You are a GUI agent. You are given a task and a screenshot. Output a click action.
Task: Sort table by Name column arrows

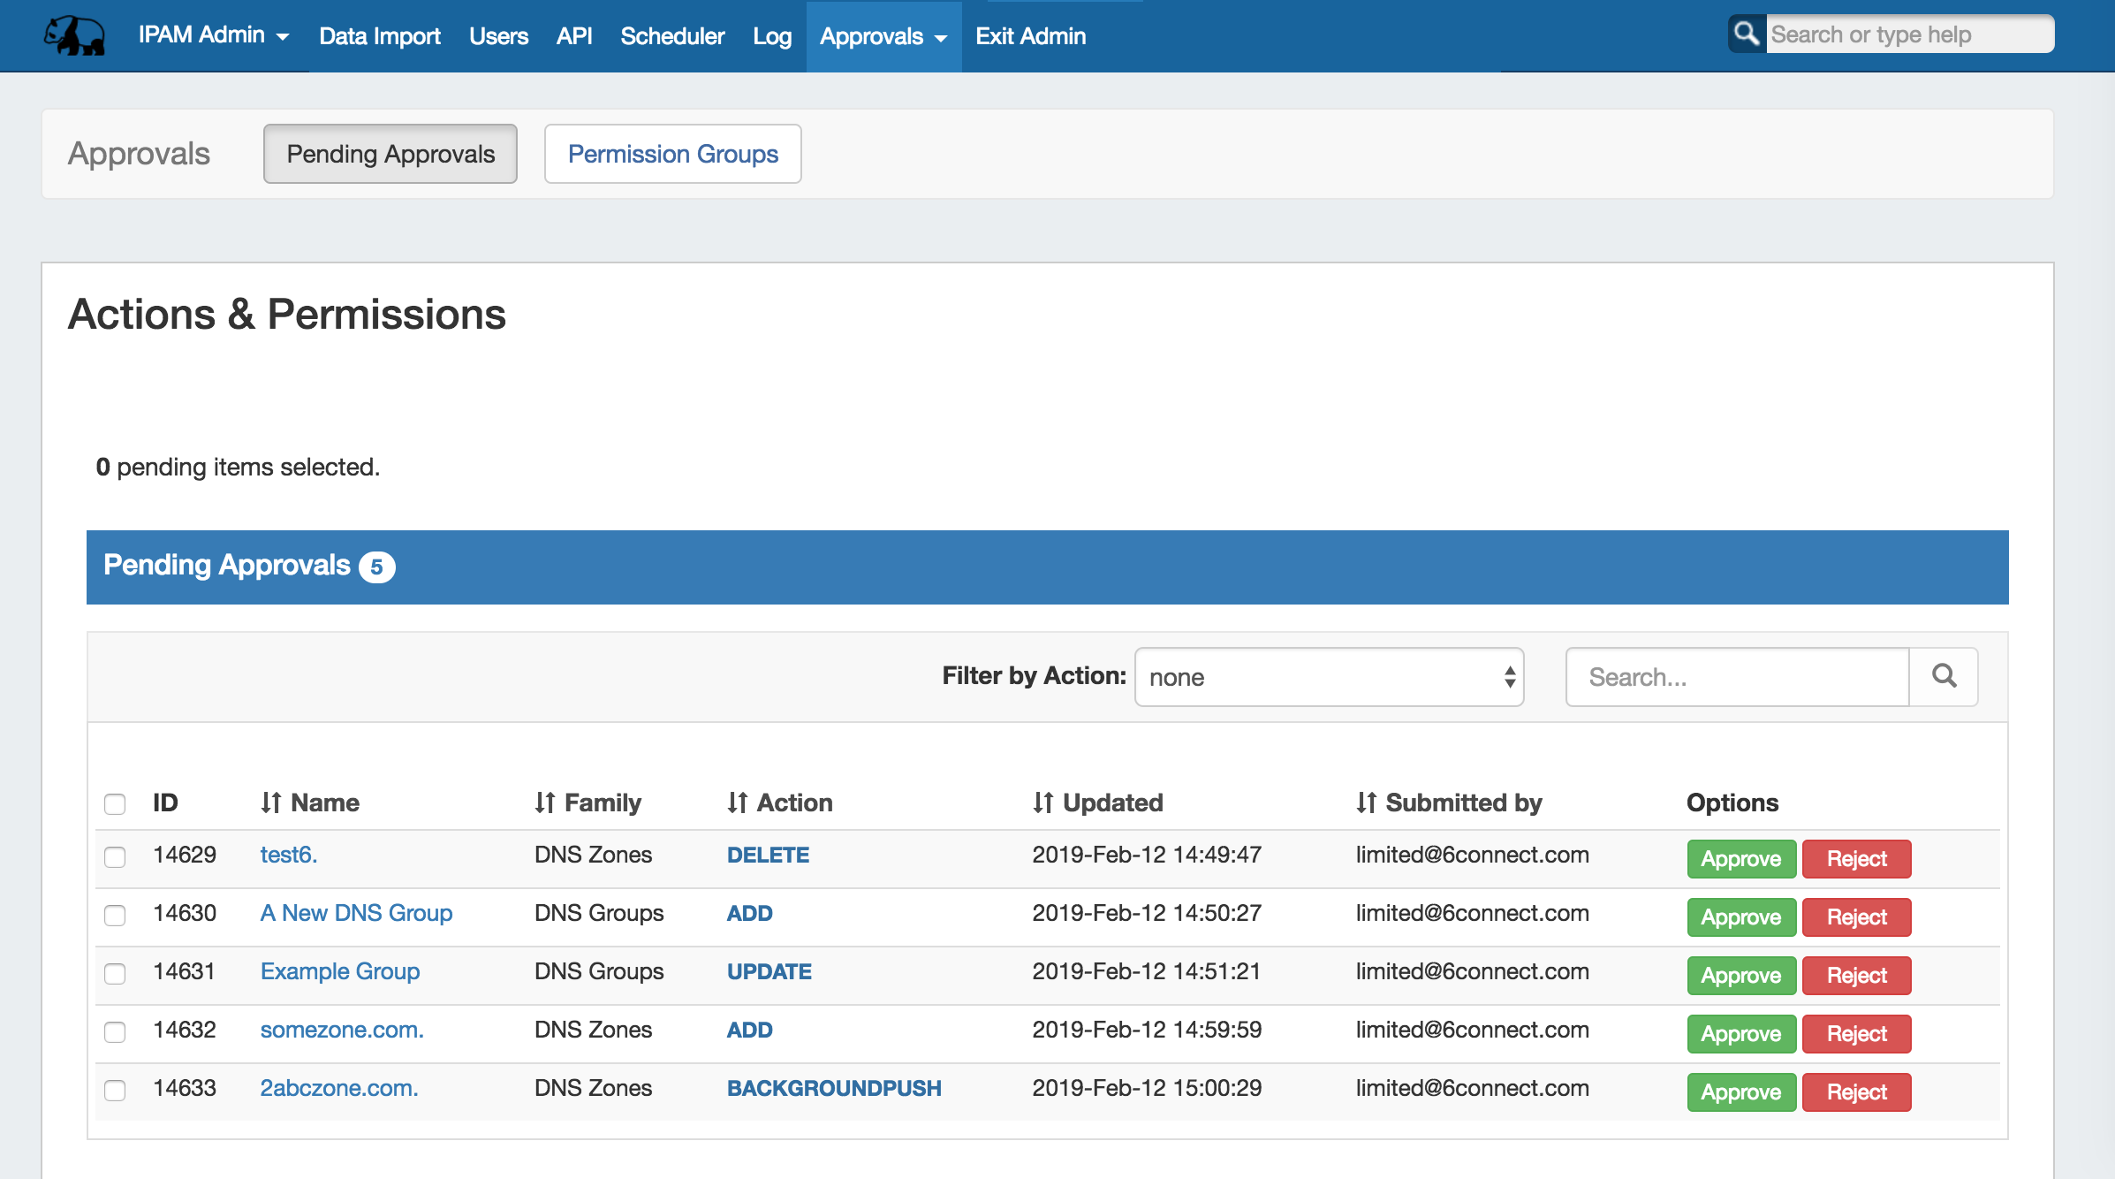pyautogui.click(x=271, y=802)
